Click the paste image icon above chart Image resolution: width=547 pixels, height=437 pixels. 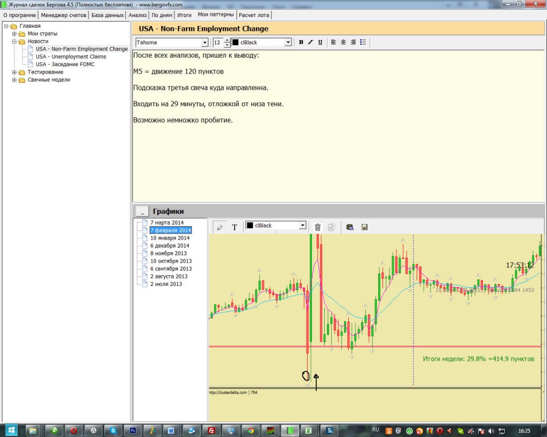pyautogui.click(x=350, y=227)
